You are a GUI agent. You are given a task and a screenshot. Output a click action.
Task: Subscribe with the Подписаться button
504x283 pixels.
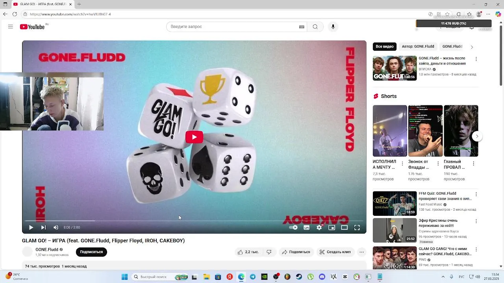tap(91, 252)
